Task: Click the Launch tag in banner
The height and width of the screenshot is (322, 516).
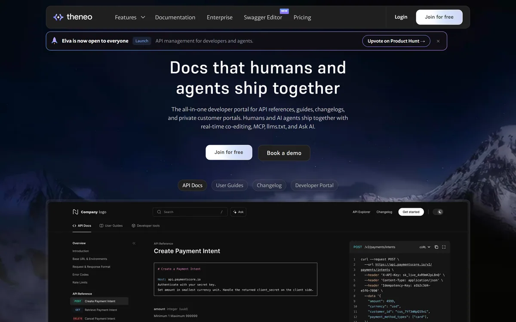Action: [x=142, y=41]
